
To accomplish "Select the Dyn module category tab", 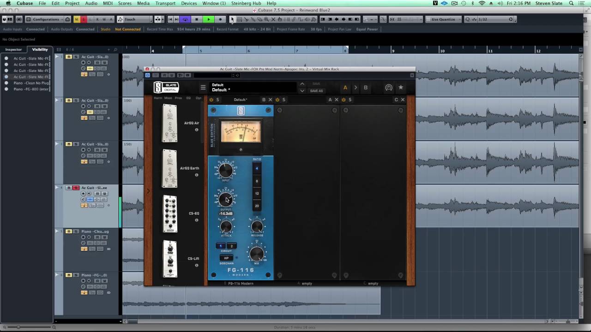I will tap(199, 98).
